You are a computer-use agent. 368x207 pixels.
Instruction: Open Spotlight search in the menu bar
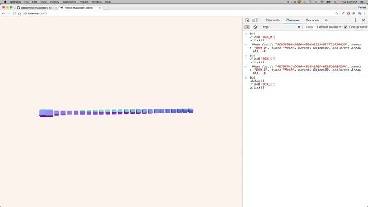[x=335, y=2]
